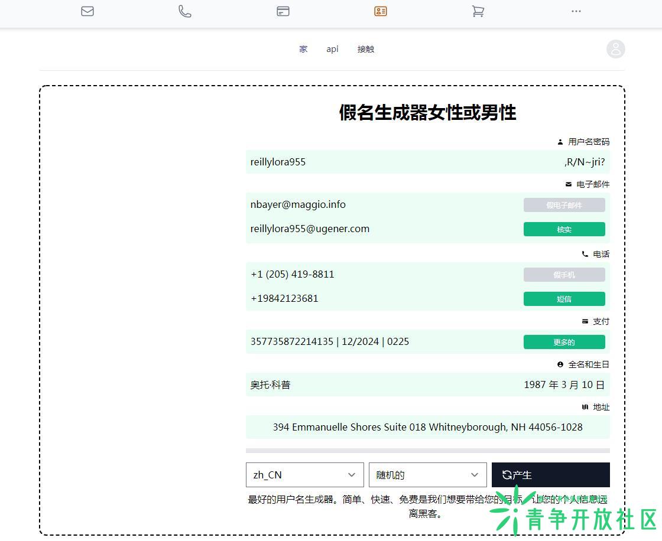Click the dark 产生 generate button
The height and width of the screenshot is (541, 662).
coord(550,475)
